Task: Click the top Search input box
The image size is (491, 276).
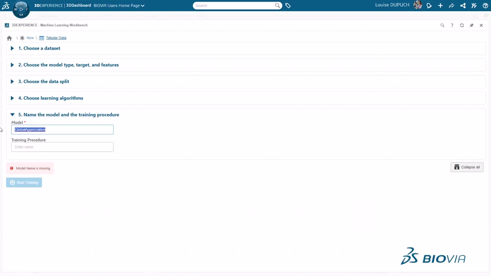Action: point(233,6)
